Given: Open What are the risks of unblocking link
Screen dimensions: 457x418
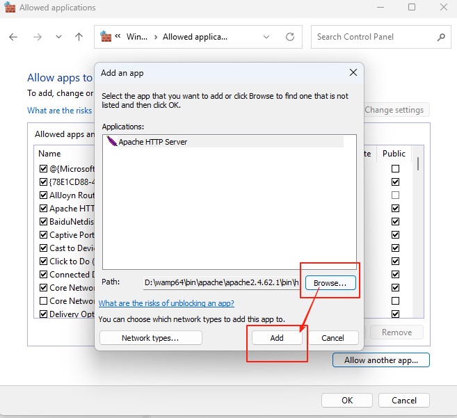Looking at the screenshot, I should tap(166, 303).
